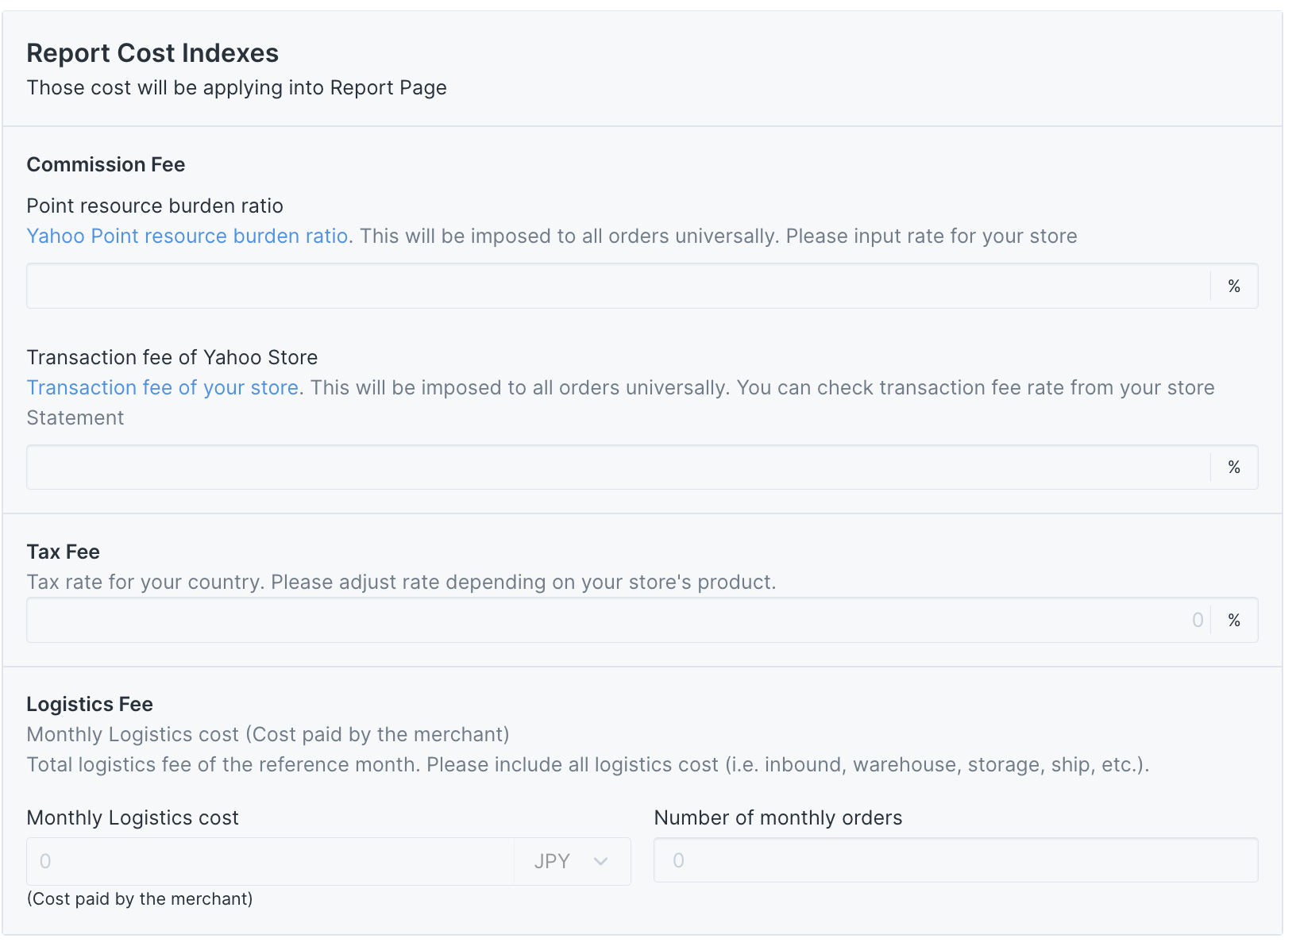Click the Report Cost Indexes heading
Viewport: 1296px width, 946px height.
tap(152, 53)
